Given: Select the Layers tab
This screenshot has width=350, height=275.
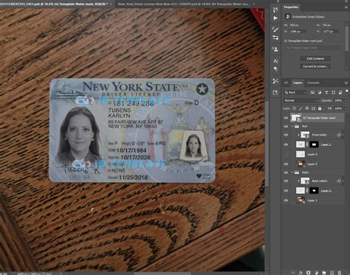Looking at the screenshot, I should pyautogui.click(x=298, y=83).
